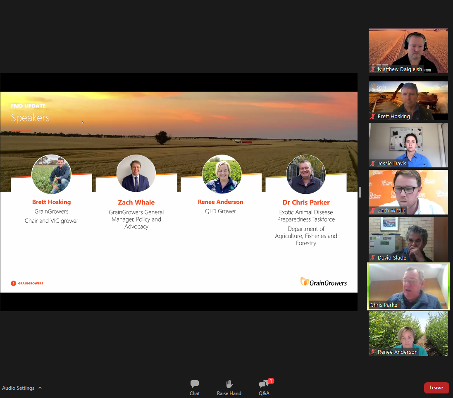The image size is (453, 398).
Task: Click muted mic icon beside Jessie Davis
Action: coord(373,163)
